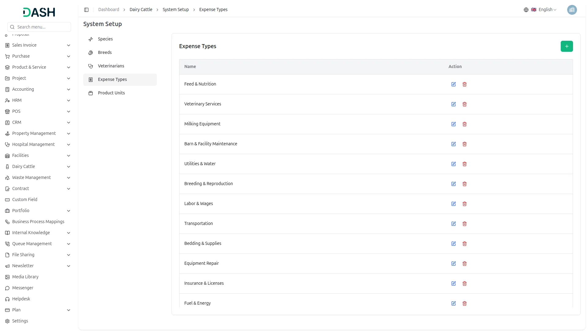Delete the Veterinary Services expense type
588x331 pixels.
465,104
